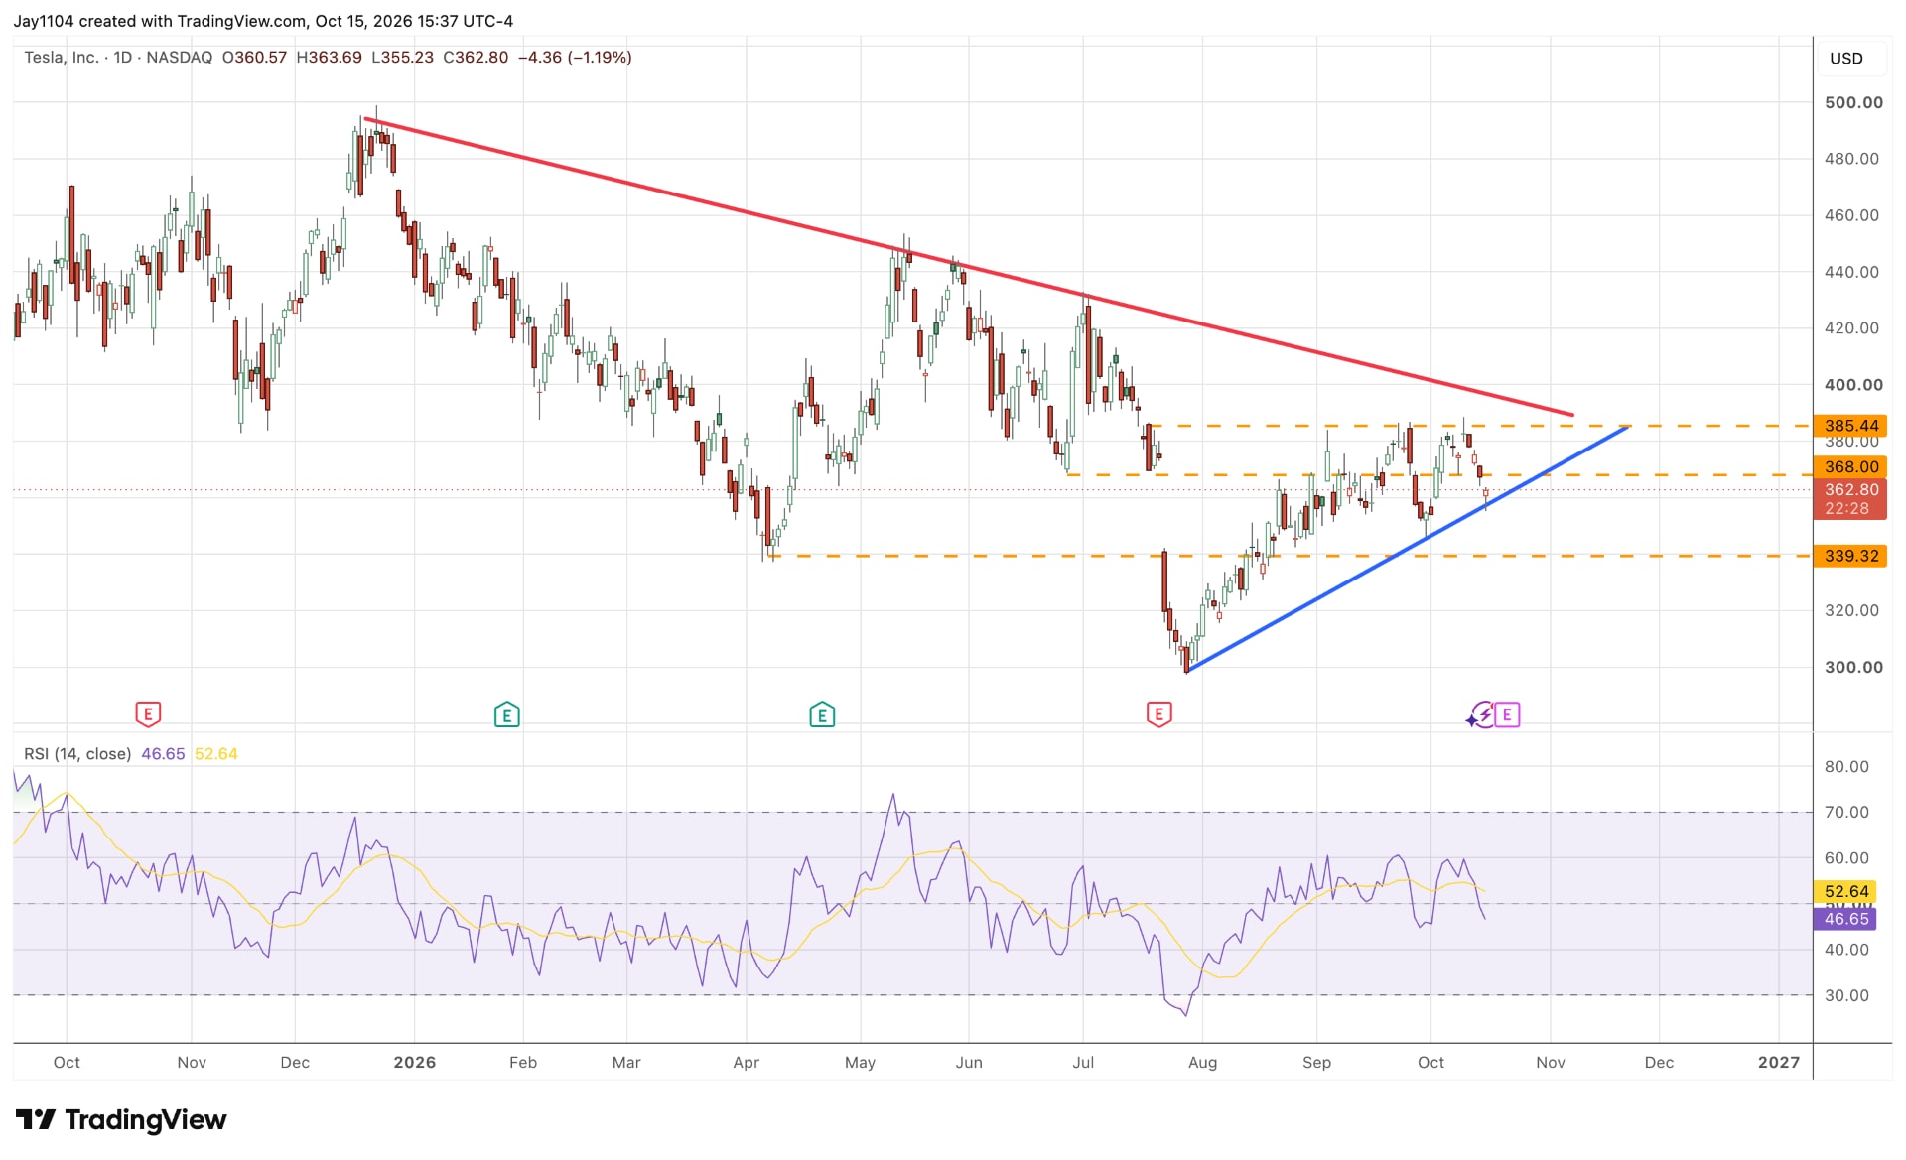This screenshot has width=1906, height=1160.
Task: Click the NASDAQ exchange label
Action: click(179, 58)
